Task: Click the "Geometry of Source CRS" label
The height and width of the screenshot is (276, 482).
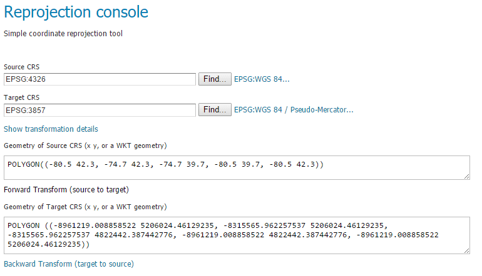Action: [85, 145]
